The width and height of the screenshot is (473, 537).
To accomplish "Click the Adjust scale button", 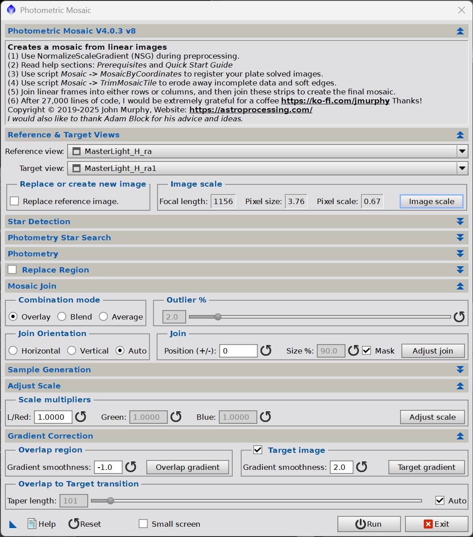I will [432, 417].
